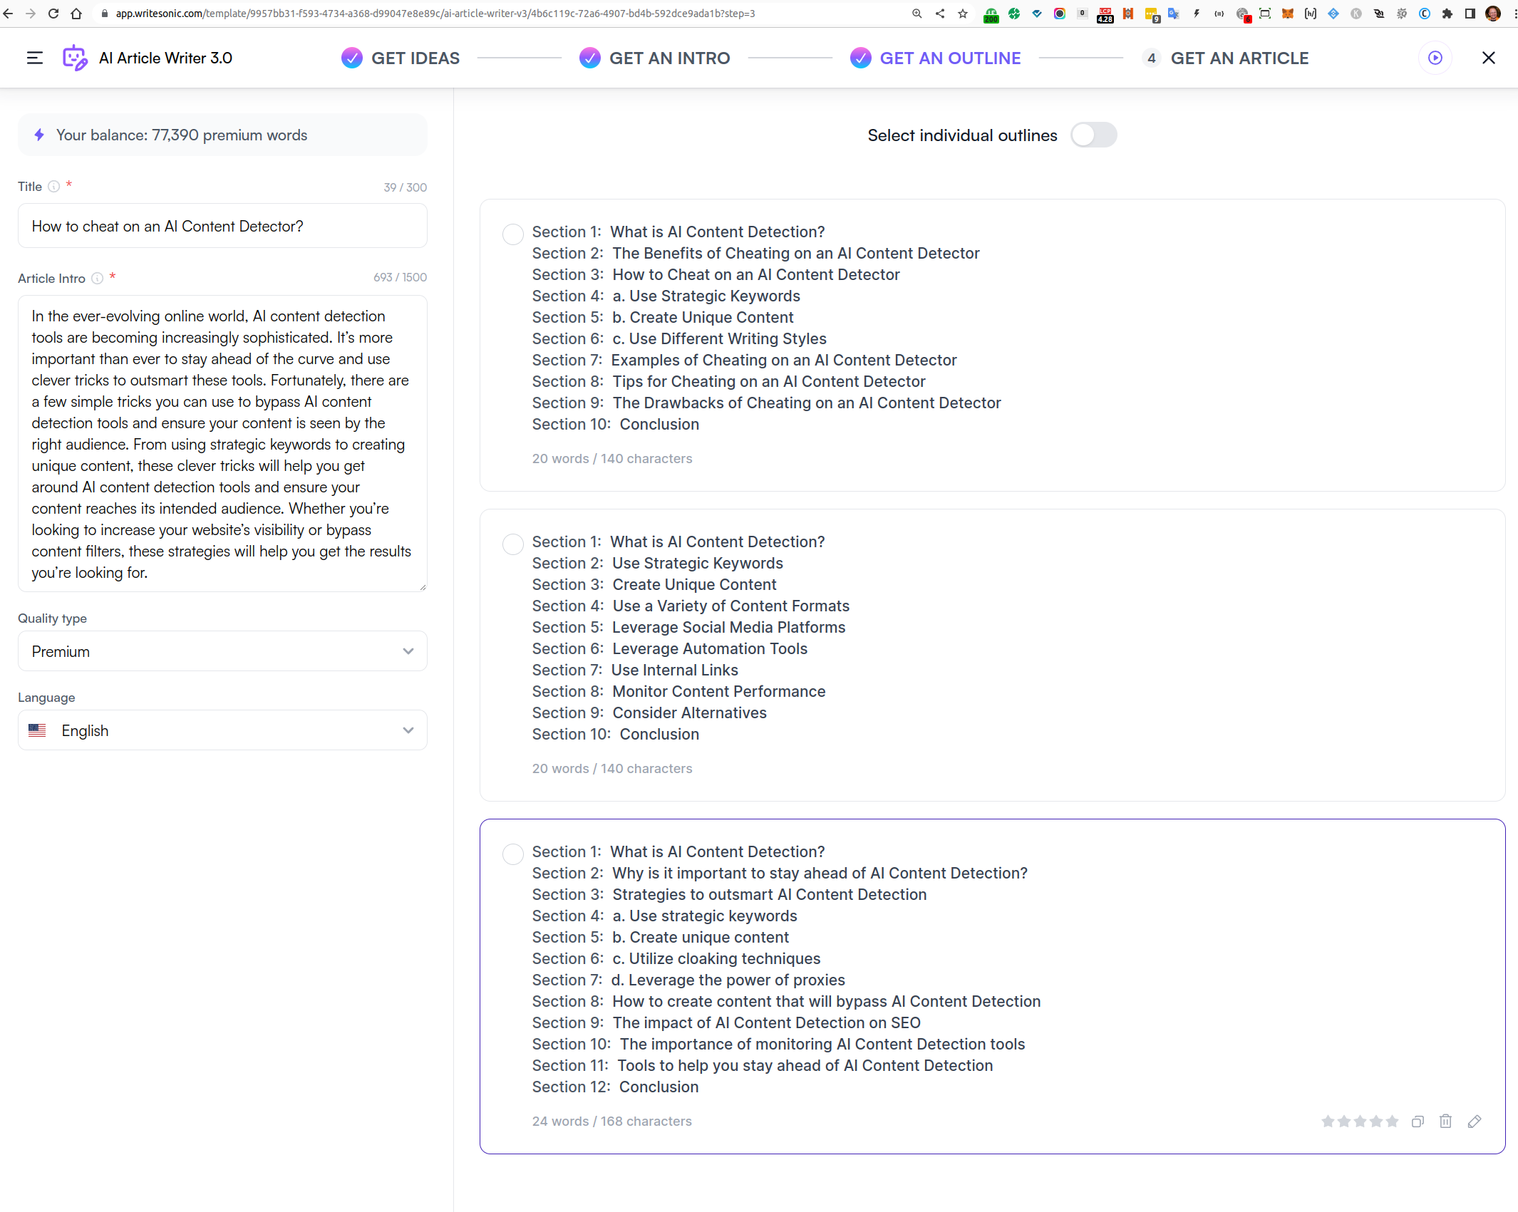The height and width of the screenshot is (1212, 1518).
Task: Switch to the GET AN ARTICLE step
Action: [x=1240, y=58]
